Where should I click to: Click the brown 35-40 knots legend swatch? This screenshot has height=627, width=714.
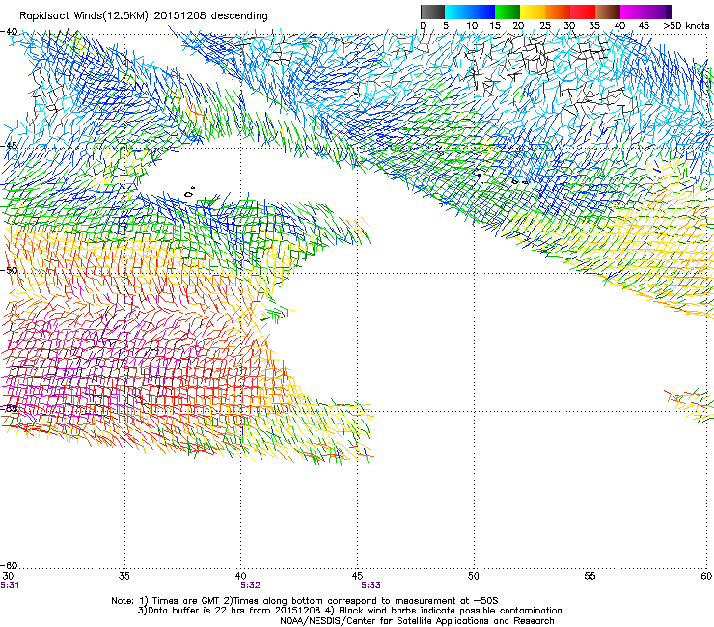(608, 12)
